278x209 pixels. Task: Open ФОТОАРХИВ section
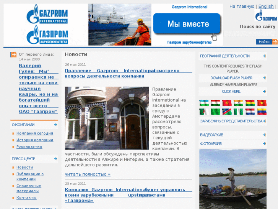233,143
